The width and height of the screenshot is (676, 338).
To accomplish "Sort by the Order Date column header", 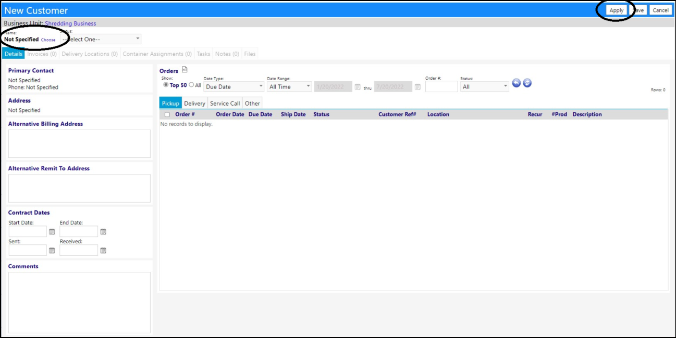I will pyautogui.click(x=230, y=115).
